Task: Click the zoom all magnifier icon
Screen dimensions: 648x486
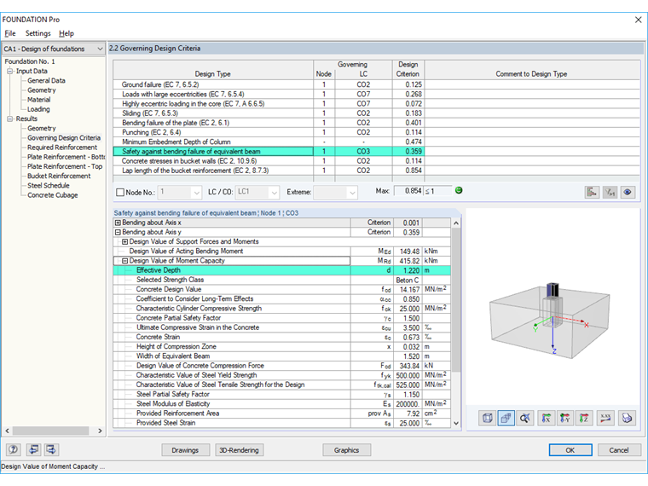Action: tap(525, 419)
